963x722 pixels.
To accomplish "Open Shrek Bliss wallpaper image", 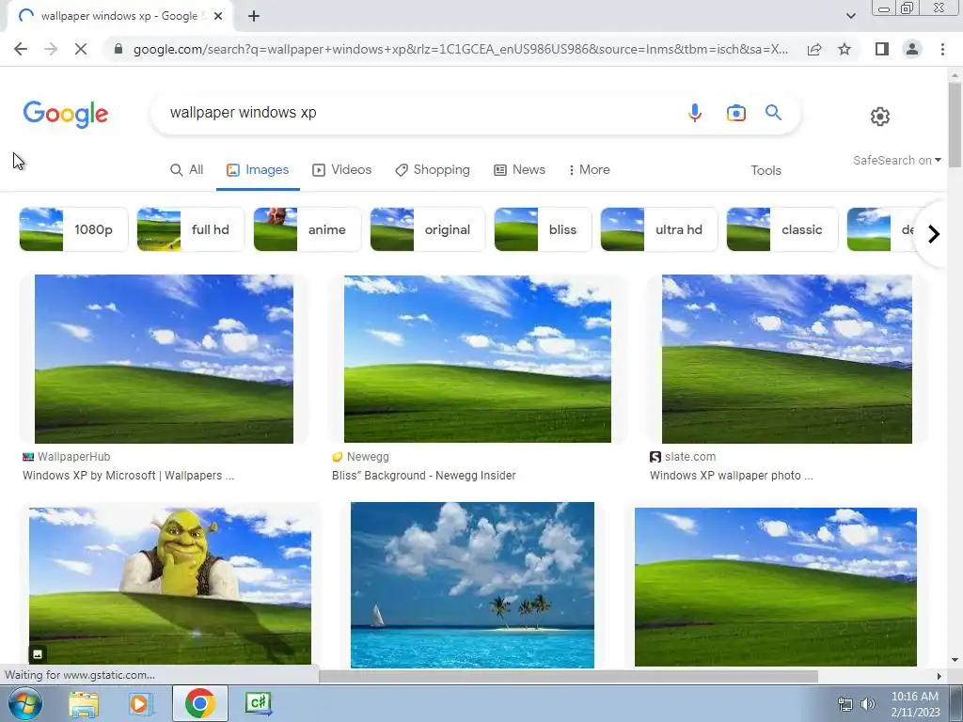I will pyautogui.click(x=170, y=586).
